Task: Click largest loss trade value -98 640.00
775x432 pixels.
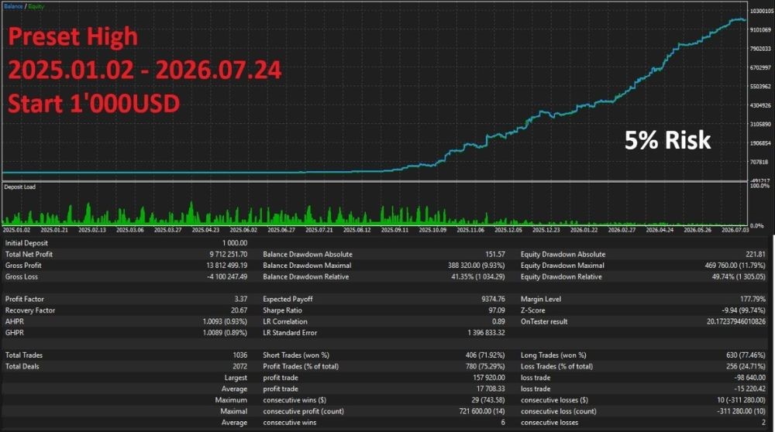Action: pos(749,378)
